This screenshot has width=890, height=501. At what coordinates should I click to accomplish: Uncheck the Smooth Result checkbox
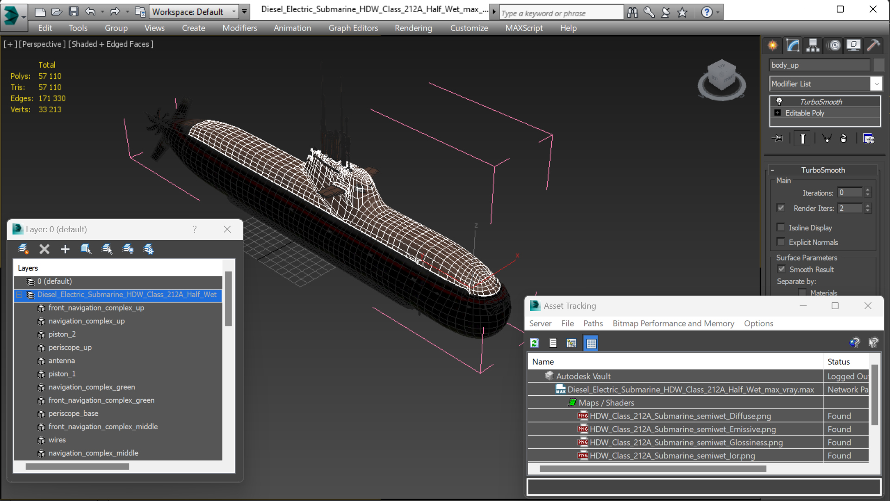click(782, 269)
